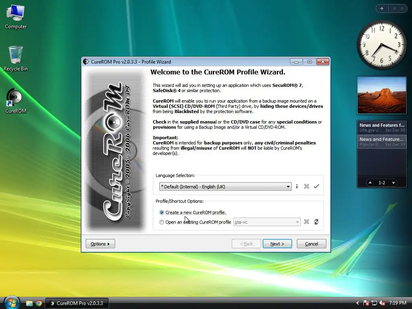The image size is (412, 309).
Task: Click the CureROM title bar disc icon
Action: (86, 62)
